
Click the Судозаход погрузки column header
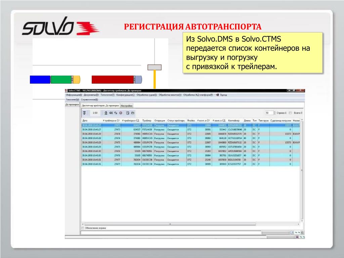[281, 121]
